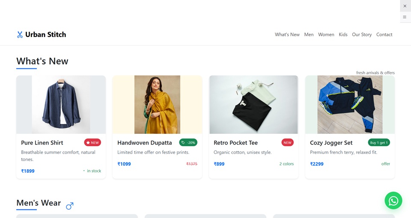This screenshot has width=411, height=218.
Task: Click the Men's Wear section heading
Action: 39,203
